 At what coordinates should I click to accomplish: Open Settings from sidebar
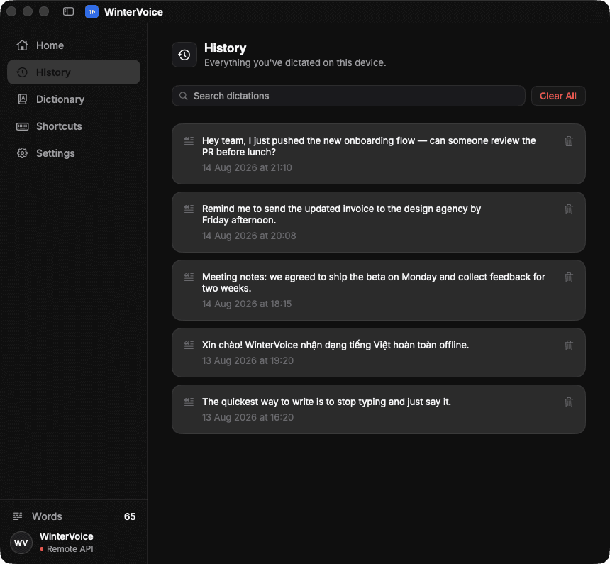point(74,153)
